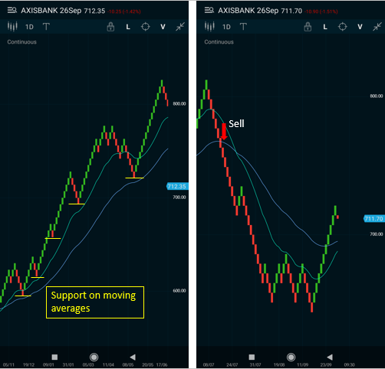Click the 23/09 date label in right chart
Image resolution: width=385 pixels, height=369 pixels.
click(326, 365)
